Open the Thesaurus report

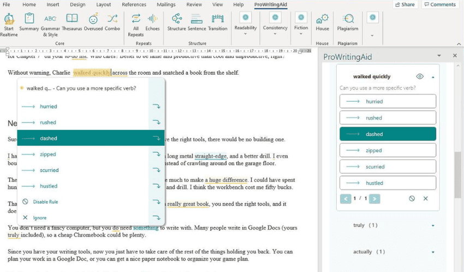72,22
